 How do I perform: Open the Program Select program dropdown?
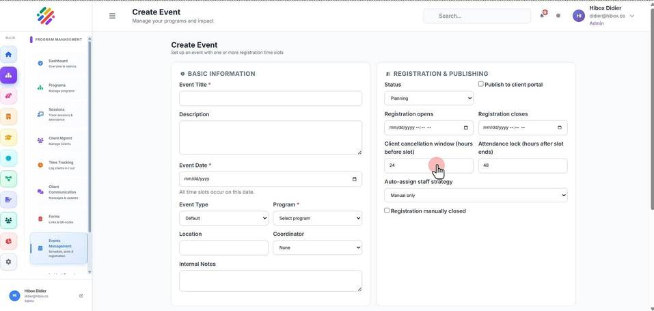317,218
